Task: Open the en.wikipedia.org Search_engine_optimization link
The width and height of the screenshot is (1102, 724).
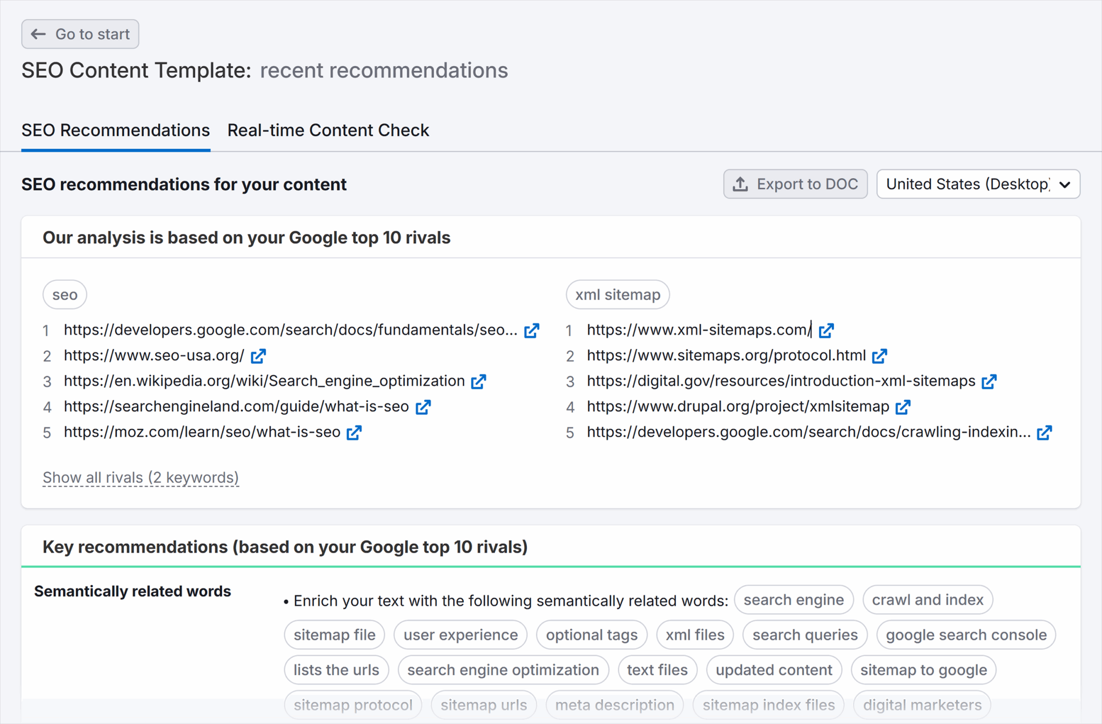Action: tap(264, 381)
